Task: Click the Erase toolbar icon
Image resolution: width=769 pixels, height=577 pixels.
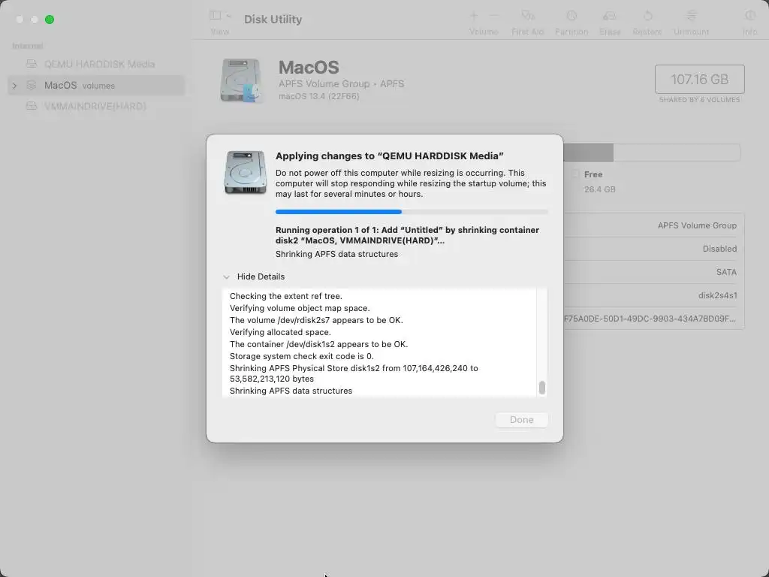Action: click(610, 16)
